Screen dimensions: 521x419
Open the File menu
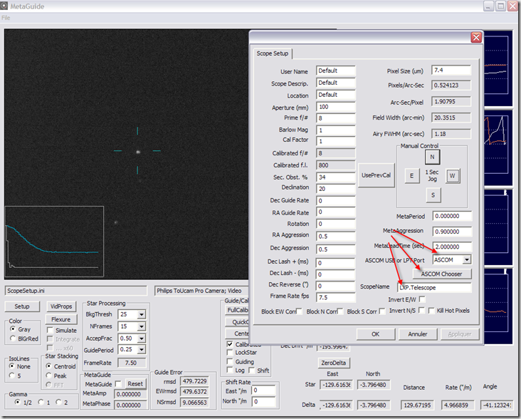pos(6,18)
